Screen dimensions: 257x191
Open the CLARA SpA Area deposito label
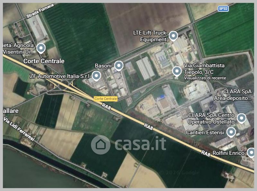pyautogui.click(x=233, y=95)
